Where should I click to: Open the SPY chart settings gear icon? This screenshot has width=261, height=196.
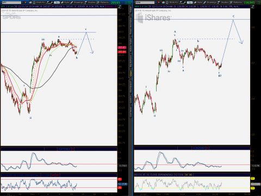(34, 2)
